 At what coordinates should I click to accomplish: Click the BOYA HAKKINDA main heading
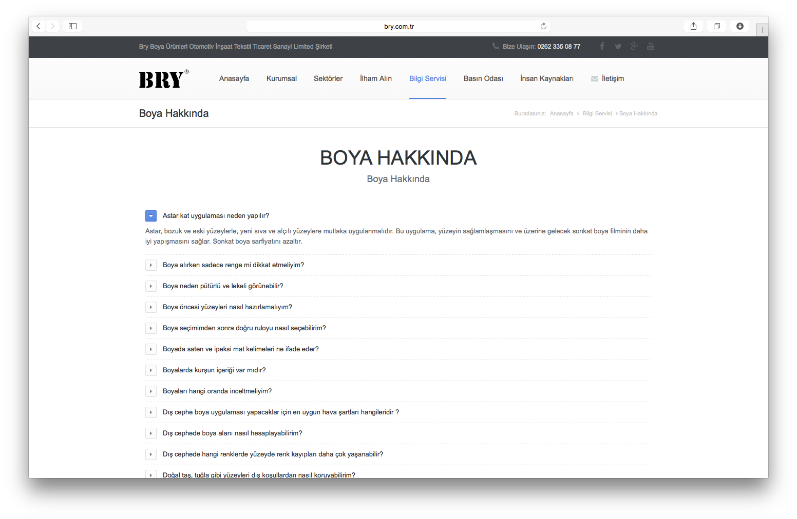click(398, 158)
